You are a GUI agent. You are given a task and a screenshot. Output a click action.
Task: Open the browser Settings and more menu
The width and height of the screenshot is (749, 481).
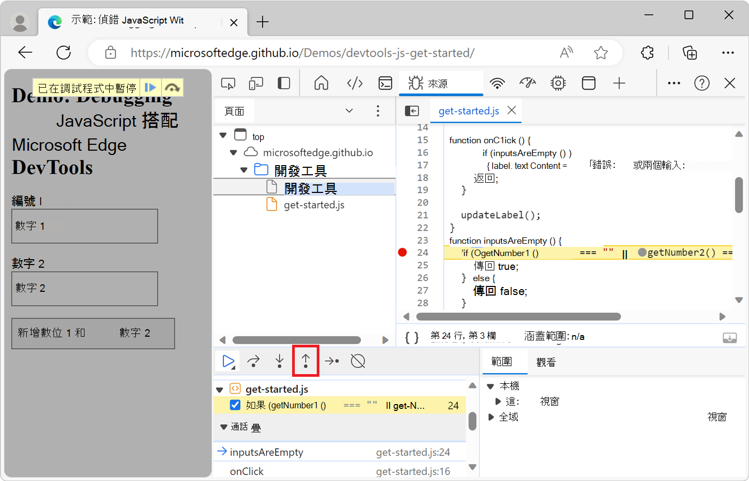pyautogui.click(x=728, y=52)
